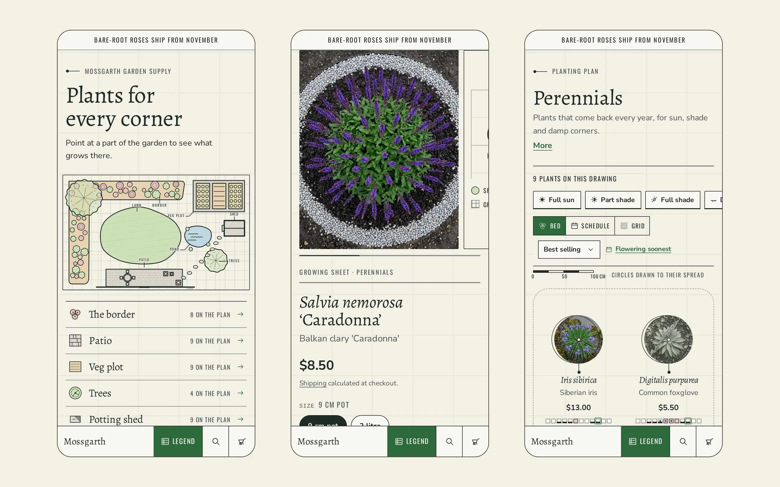
Task: Follow the arrow in the Trees row
Action: click(240, 393)
